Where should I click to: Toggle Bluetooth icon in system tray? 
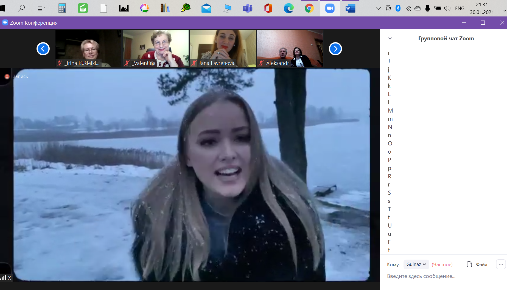pyautogui.click(x=398, y=8)
